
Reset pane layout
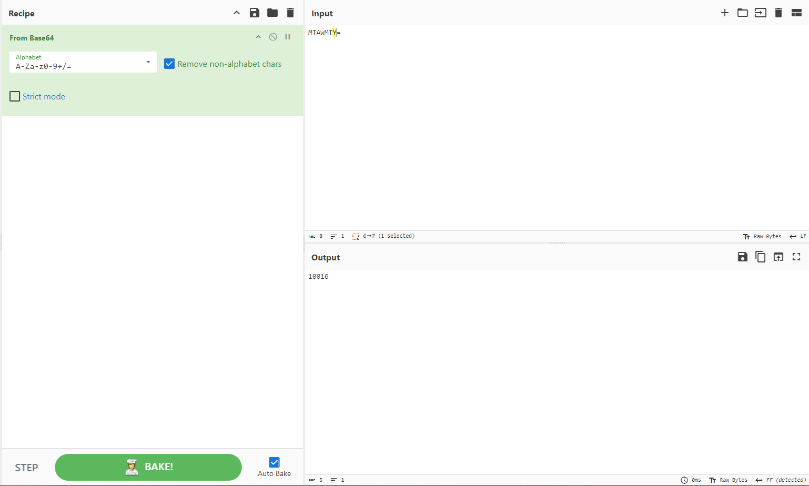796,13
